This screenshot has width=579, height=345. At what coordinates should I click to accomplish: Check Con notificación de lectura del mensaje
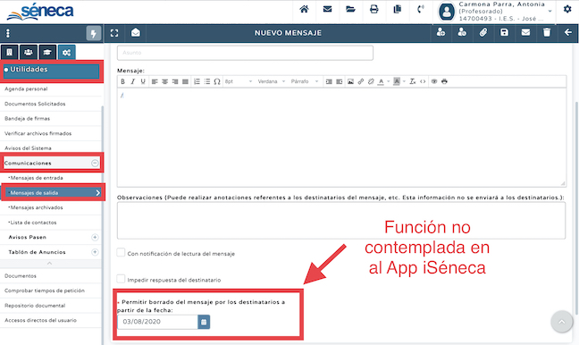tap(121, 252)
